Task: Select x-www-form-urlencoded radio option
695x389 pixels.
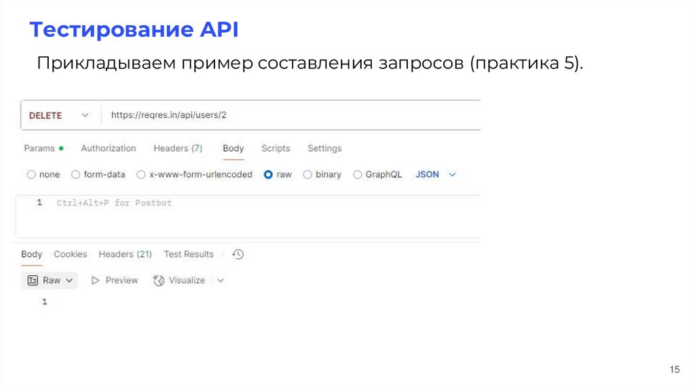Action: 141,175
